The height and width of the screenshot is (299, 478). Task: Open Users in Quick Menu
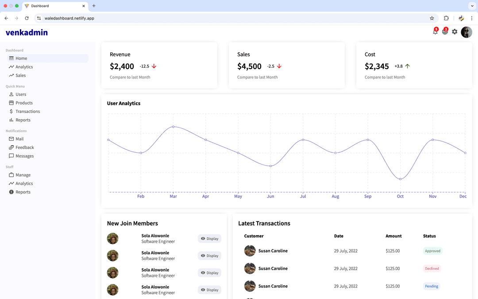(x=21, y=94)
